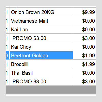Click the Kai Choy quantity cell

tap(7, 47)
